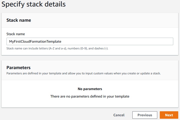This screenshot has width=180, height=120.
Task: Click the stack name allowed characters hint
Action: coord(57,48)
